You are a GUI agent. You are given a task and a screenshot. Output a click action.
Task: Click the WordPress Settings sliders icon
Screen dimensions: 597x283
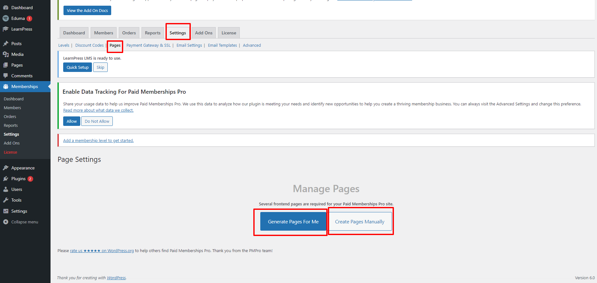pyautogui.click(x=6, y=211)
